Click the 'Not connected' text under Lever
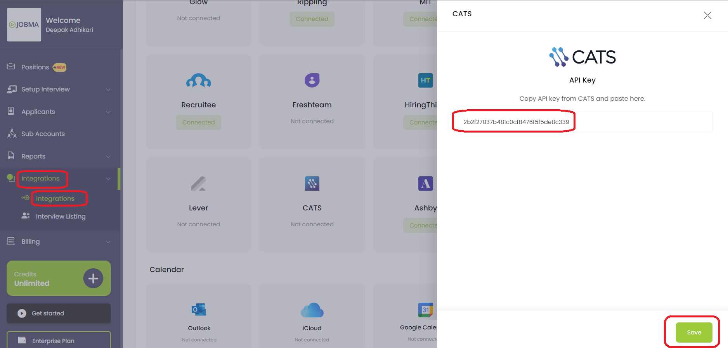 click(199, 224)
